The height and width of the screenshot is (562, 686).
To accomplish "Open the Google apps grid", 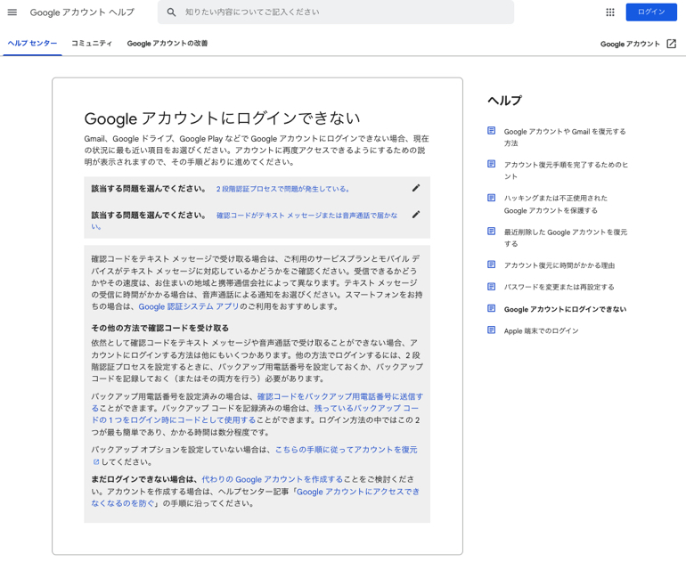I will (x=610, y=12).
